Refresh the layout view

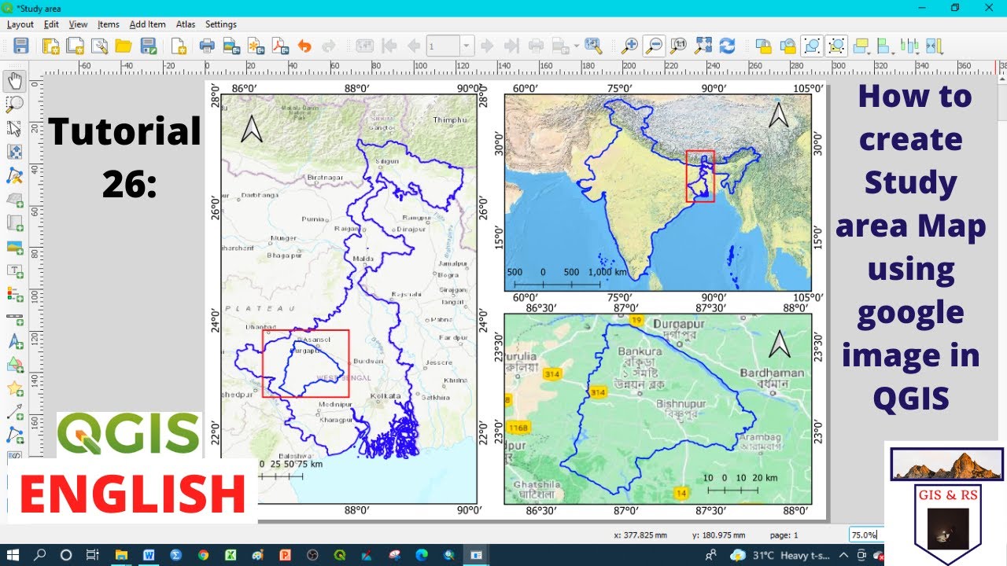click(727, 46)
